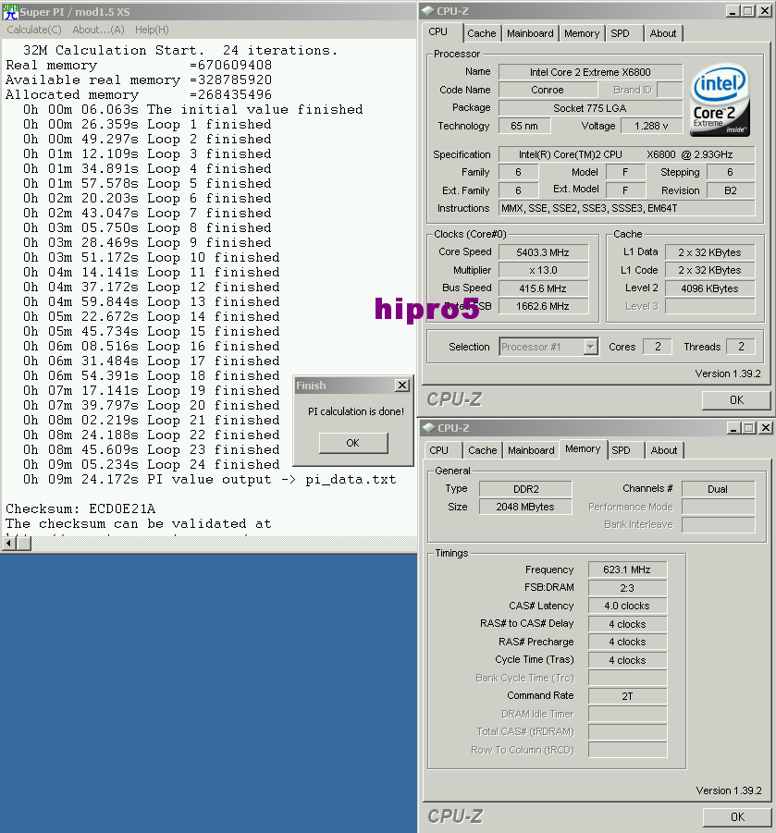Switch to CPU tab in bottom CPU-Z window
This screenshot has height=833, width=776.
(439, 450)
